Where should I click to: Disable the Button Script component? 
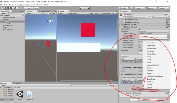point(124,27)
